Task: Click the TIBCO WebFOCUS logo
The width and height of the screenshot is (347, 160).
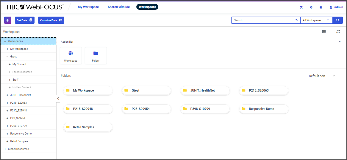Action: coord(34,7)
